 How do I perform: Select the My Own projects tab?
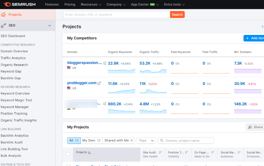91,141
